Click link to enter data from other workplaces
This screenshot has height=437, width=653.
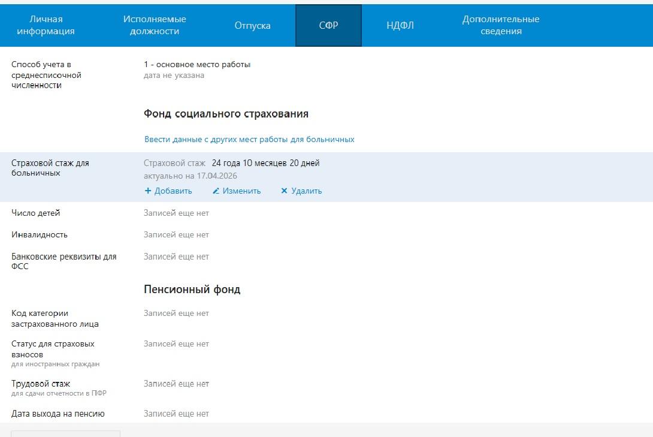tap(249, 140)
